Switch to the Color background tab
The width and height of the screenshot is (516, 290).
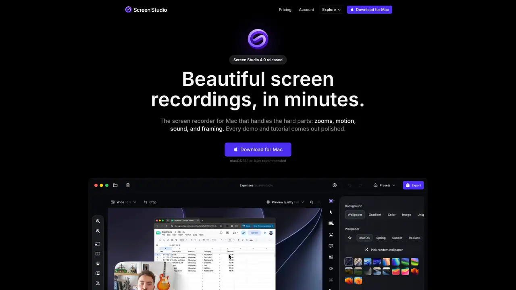point(392,215)
